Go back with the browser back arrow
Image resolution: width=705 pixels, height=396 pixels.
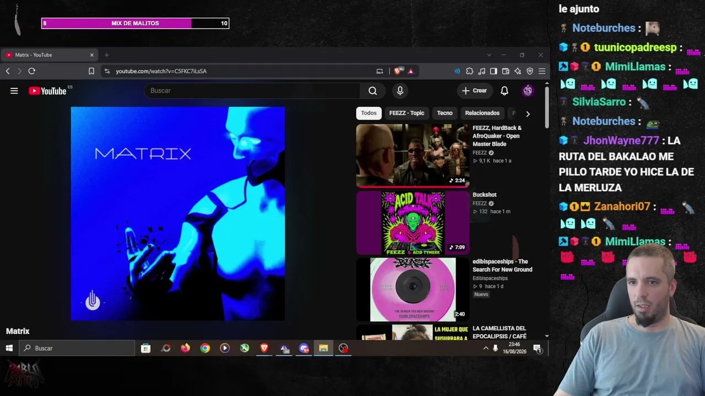click(8, 71)
